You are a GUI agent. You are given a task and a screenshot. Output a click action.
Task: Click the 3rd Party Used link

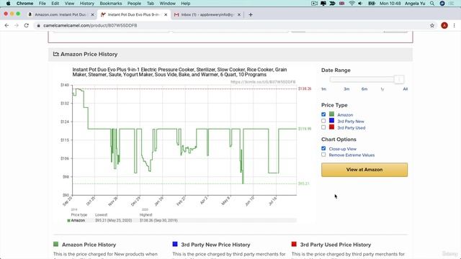[352, 128]
